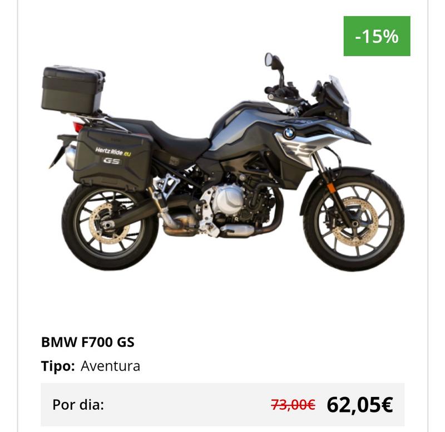Click the motorcycle windshield
The width and height of the screenshot is (445, 432).
point(339,89)
